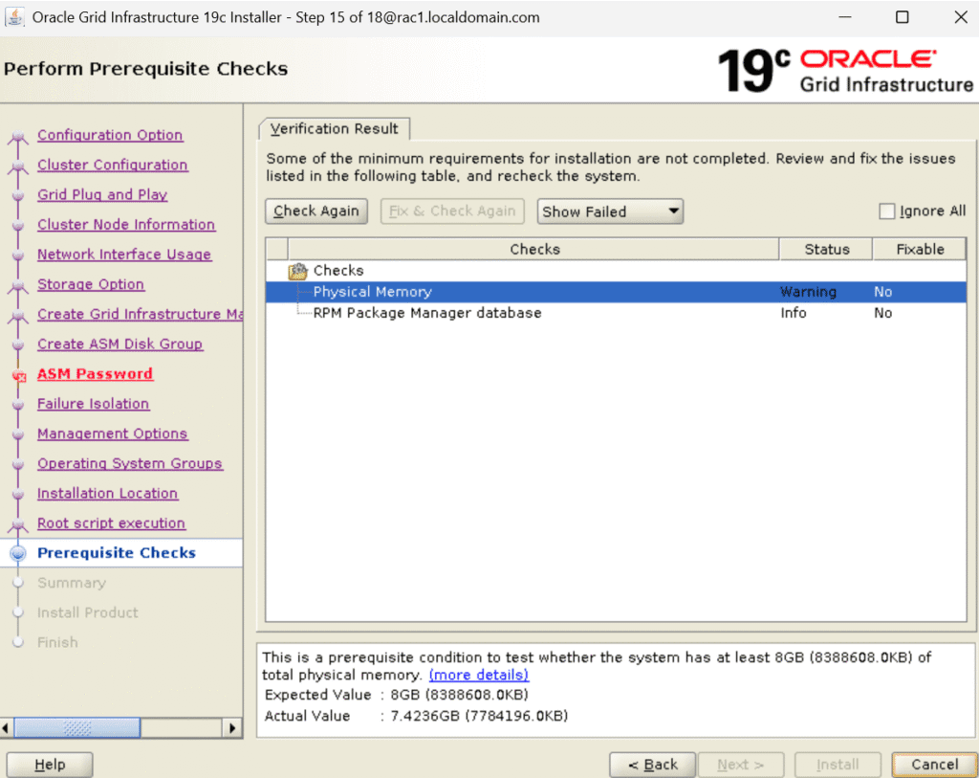Select the RPM Package Manager database row
Viewport: 979px width, 778px height.
426,313
